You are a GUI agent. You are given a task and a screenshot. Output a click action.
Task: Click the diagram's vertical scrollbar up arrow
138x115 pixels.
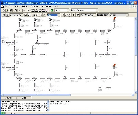(135, 18)
